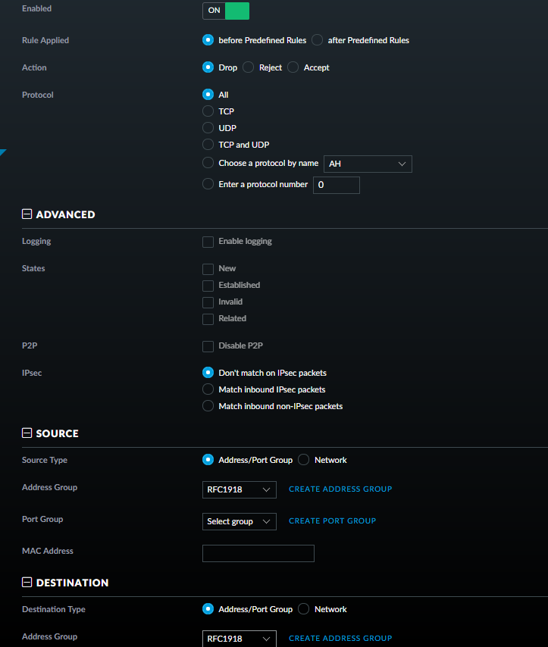
Task: Click the MAC Address input field
Action: coord(258,553)
